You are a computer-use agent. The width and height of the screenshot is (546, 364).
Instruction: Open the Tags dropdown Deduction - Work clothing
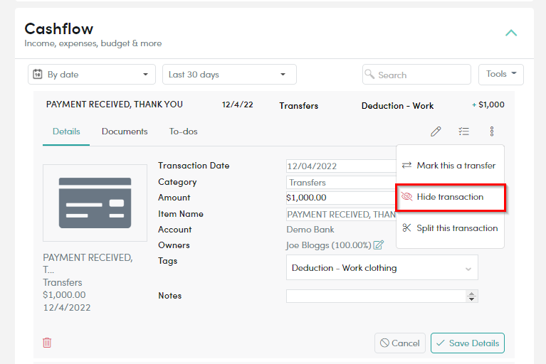pyautogui.click(x=382, y=268)
